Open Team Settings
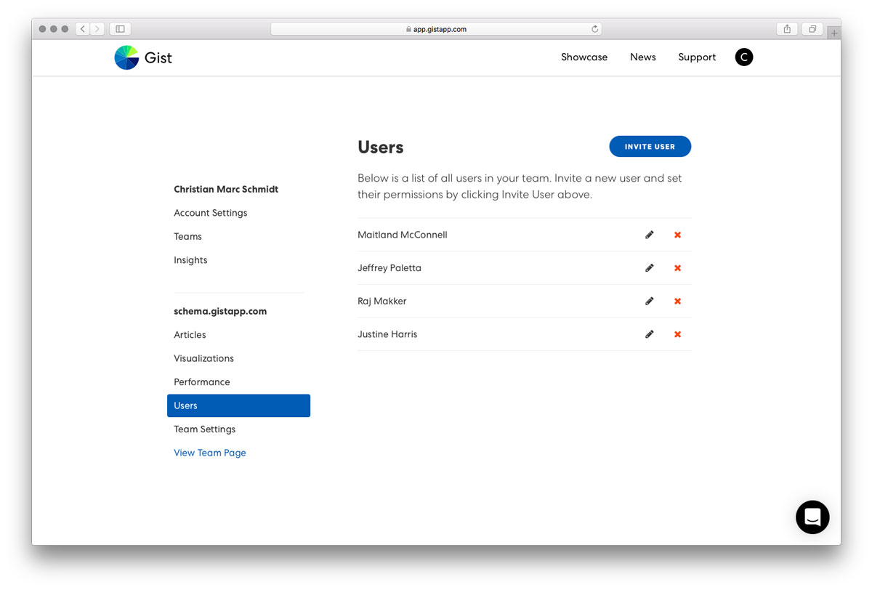The height and width of the screenshot is (590, 872). click(205, 429)
